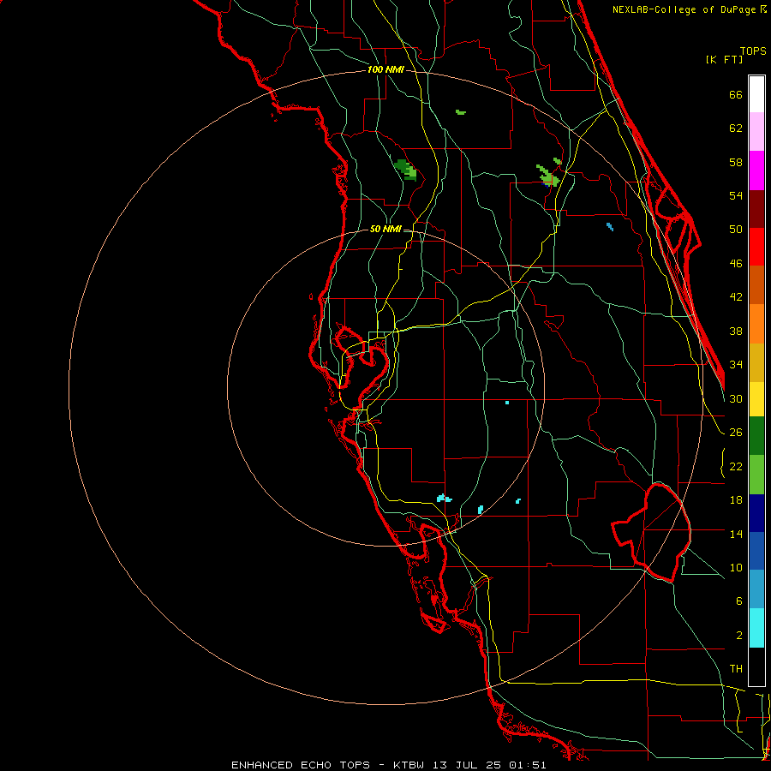771x771 pixels.
Task: Click the "NEXLAB-College of DuPage" credit text
Action: [684, 9]
